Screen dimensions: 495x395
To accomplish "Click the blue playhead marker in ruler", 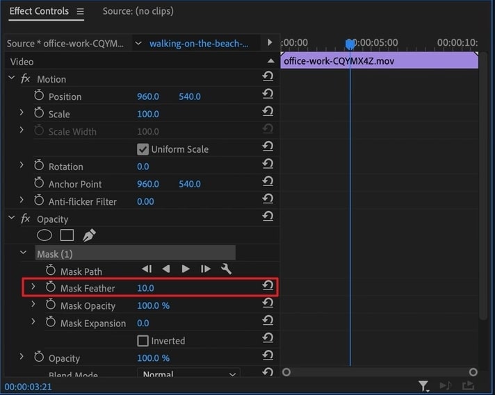I will [x=350, y=44].
